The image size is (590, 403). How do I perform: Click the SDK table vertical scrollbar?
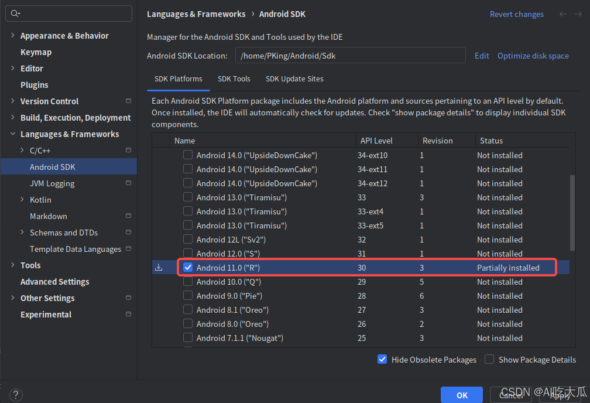(572, 213)
